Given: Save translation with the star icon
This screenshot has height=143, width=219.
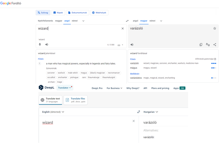Looking at the screenshot, I should tap(215, 28).
